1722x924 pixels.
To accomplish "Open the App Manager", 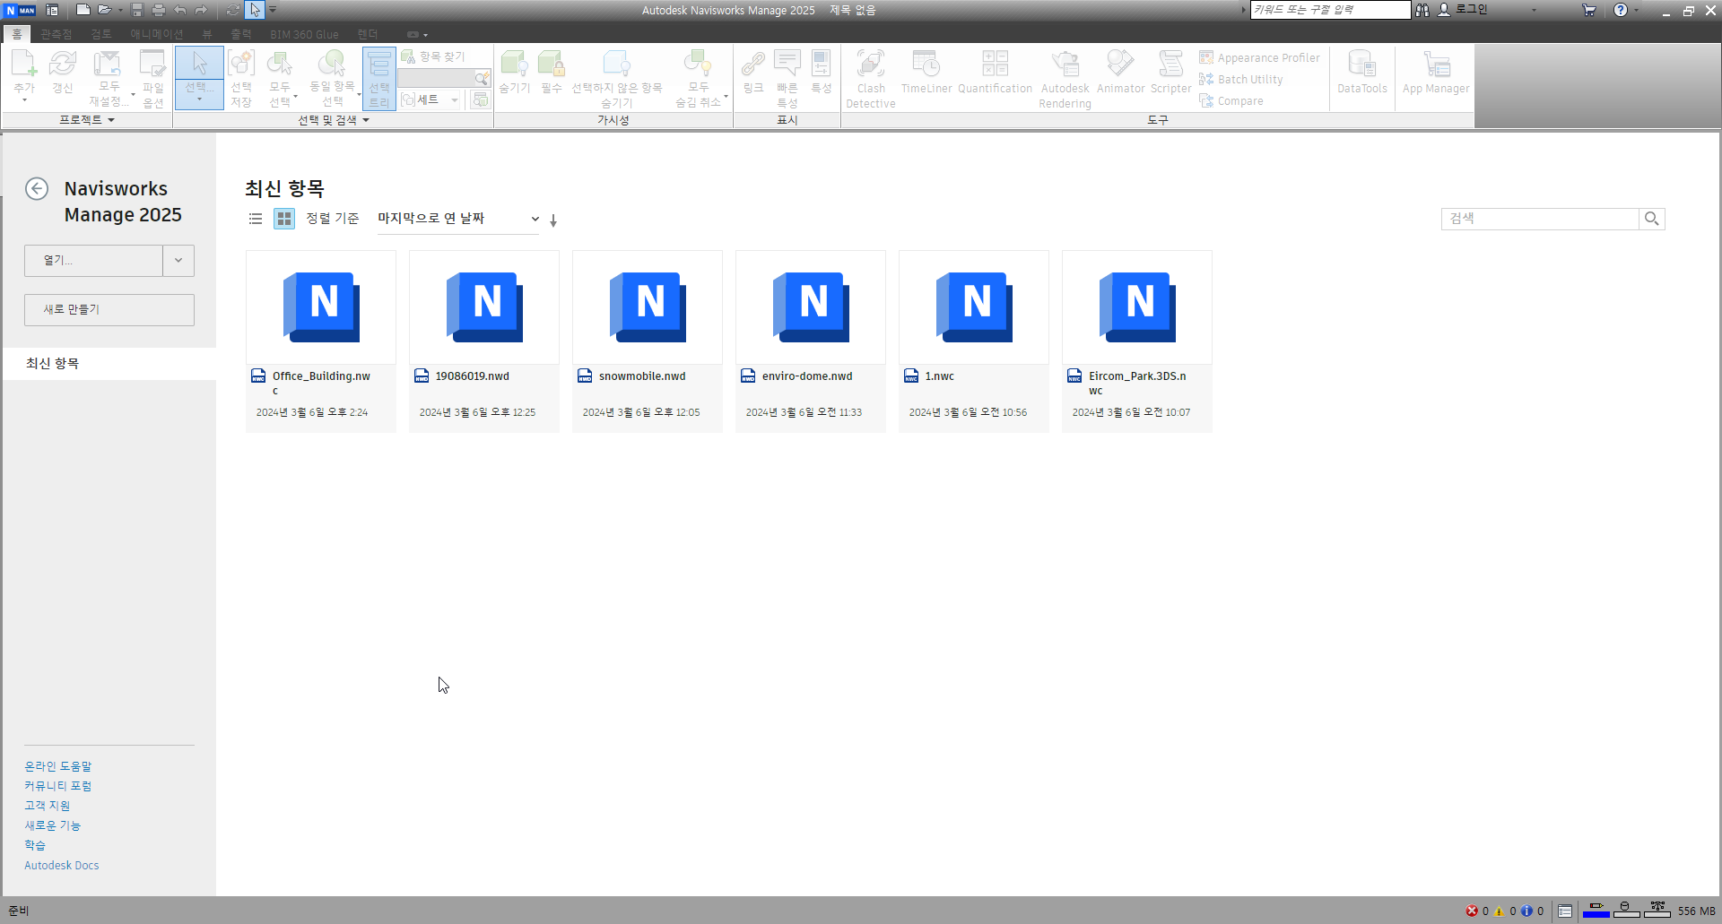I will (1436, 72).
